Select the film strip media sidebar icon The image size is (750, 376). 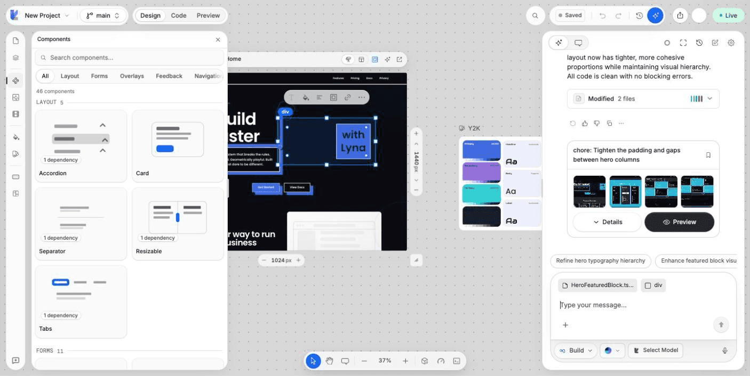(15, 114)
